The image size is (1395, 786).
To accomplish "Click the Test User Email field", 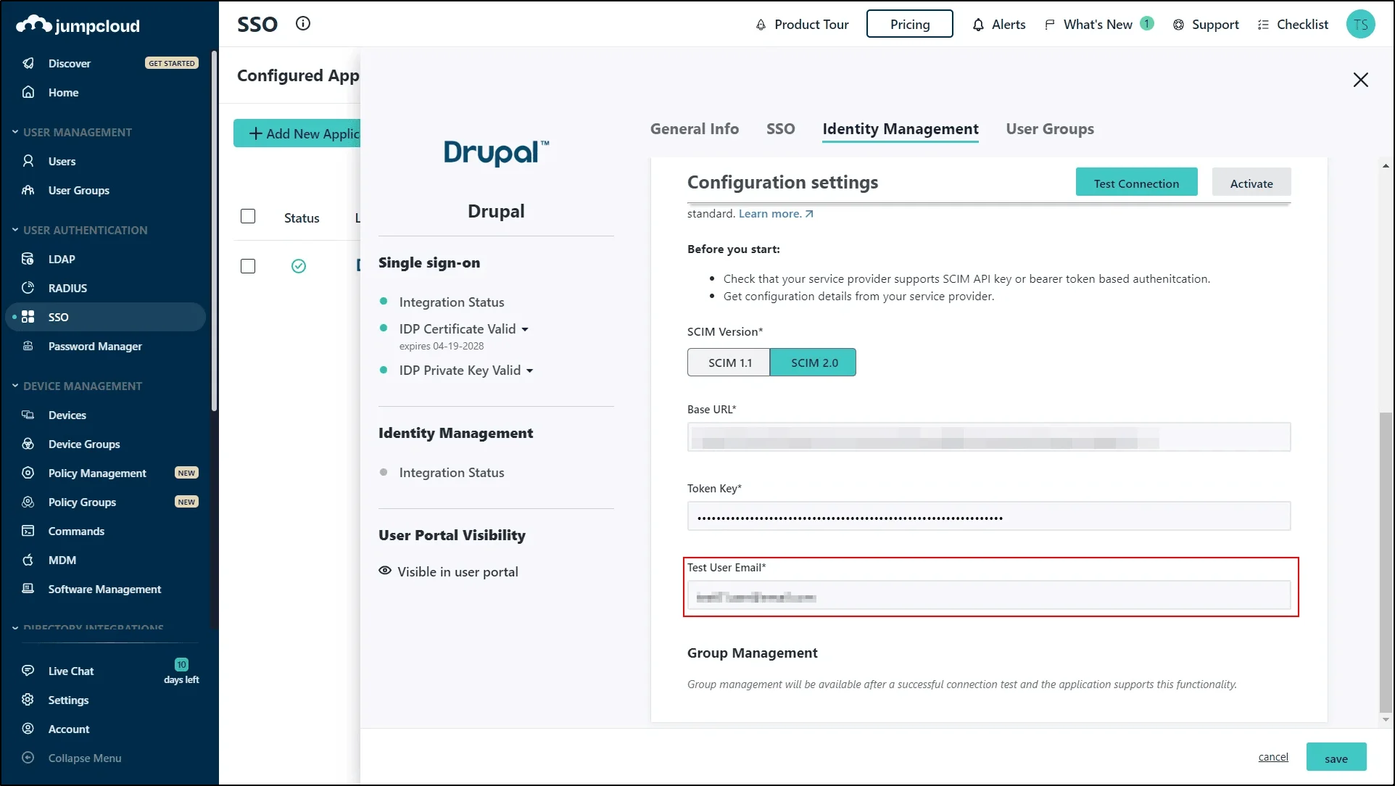I will pos(989,596).
